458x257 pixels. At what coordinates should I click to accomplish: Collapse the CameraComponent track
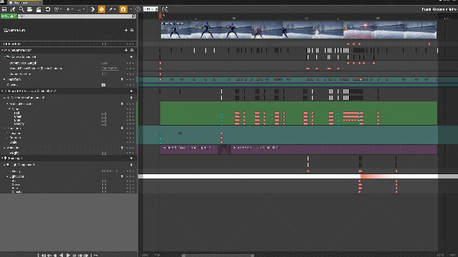(4, 57)
